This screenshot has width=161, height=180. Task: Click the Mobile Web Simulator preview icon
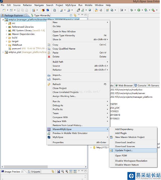coord(49,133)
